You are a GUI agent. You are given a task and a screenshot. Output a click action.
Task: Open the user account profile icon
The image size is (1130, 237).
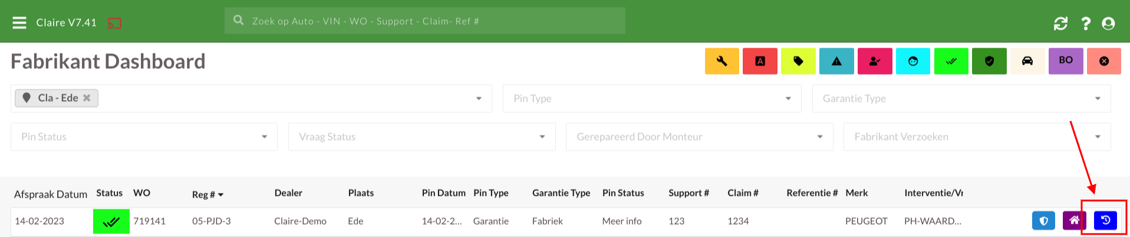pyautogui.click(x=1108, y=24)
